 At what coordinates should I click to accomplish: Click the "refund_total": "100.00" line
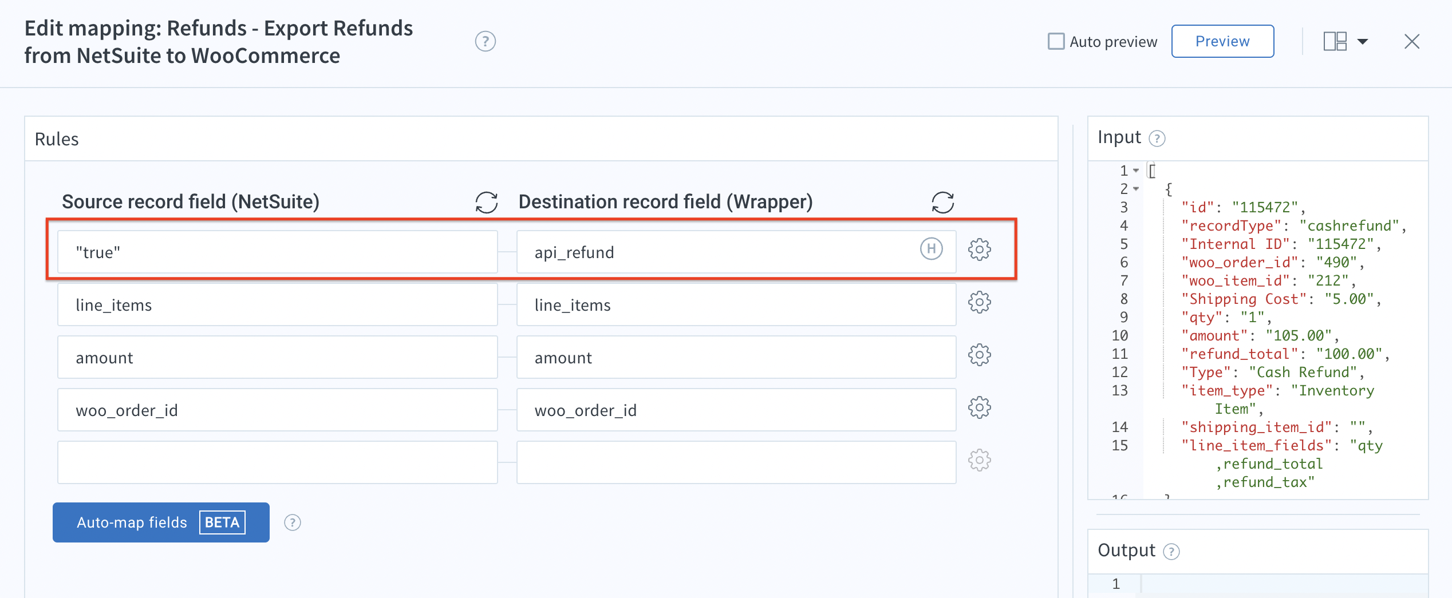pyautogui.click(x=1285, y=354)
